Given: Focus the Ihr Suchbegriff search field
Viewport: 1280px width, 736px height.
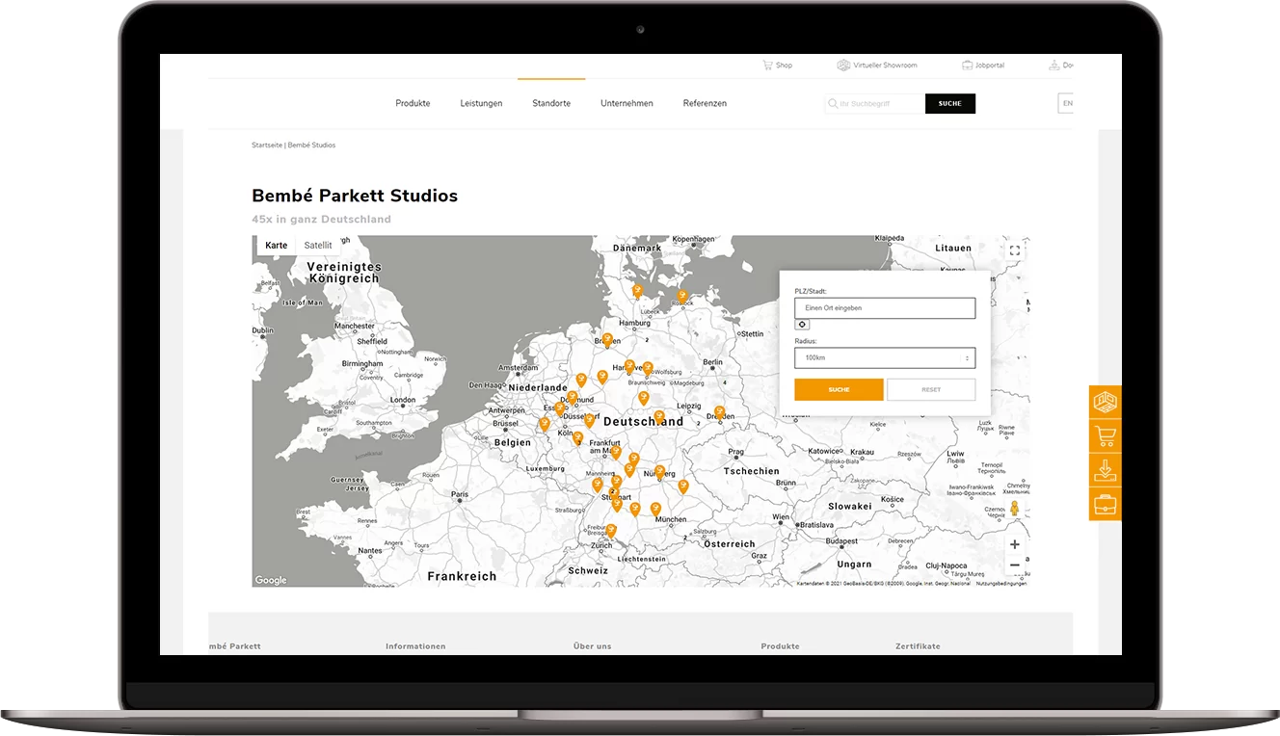Looking at the screenshot, I should pos(874,103).
